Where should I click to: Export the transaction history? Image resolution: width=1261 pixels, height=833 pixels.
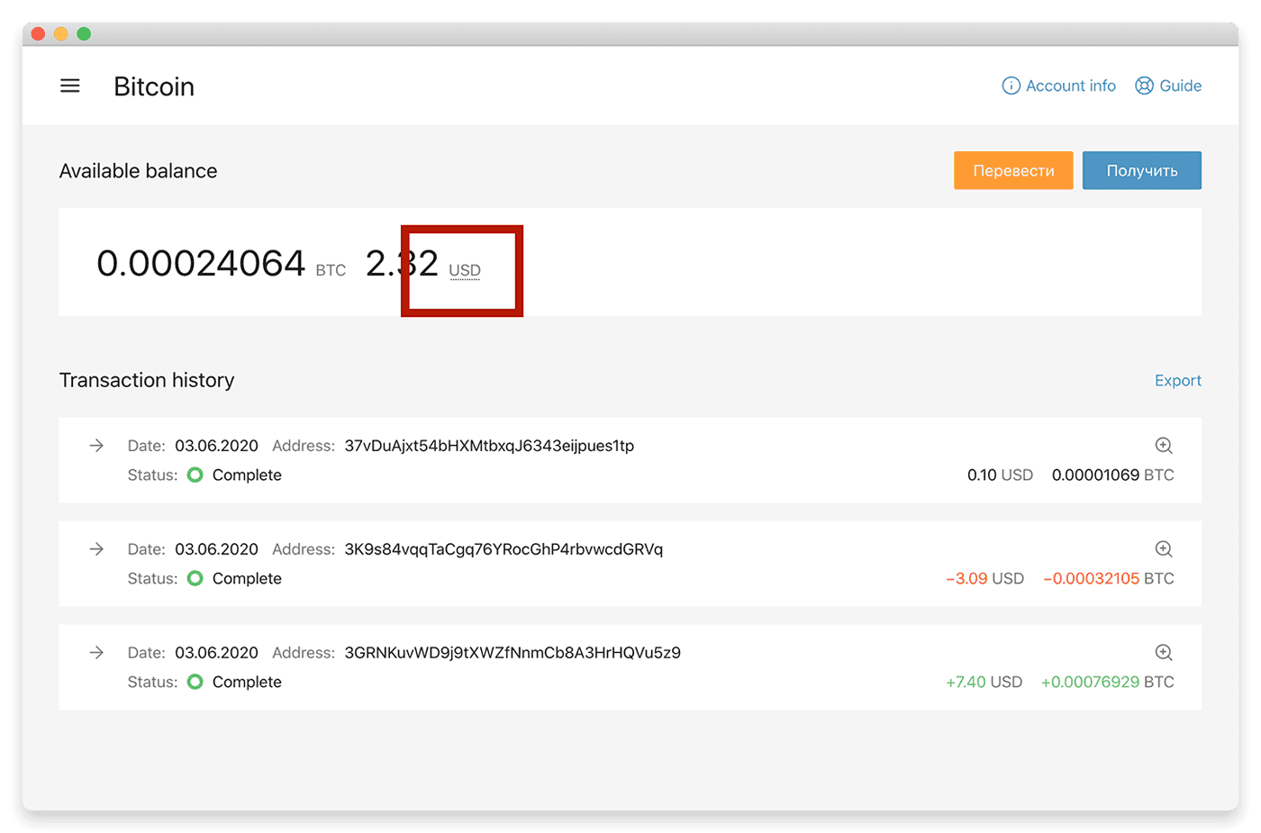pyautogui.click(x=1178, y=380)
